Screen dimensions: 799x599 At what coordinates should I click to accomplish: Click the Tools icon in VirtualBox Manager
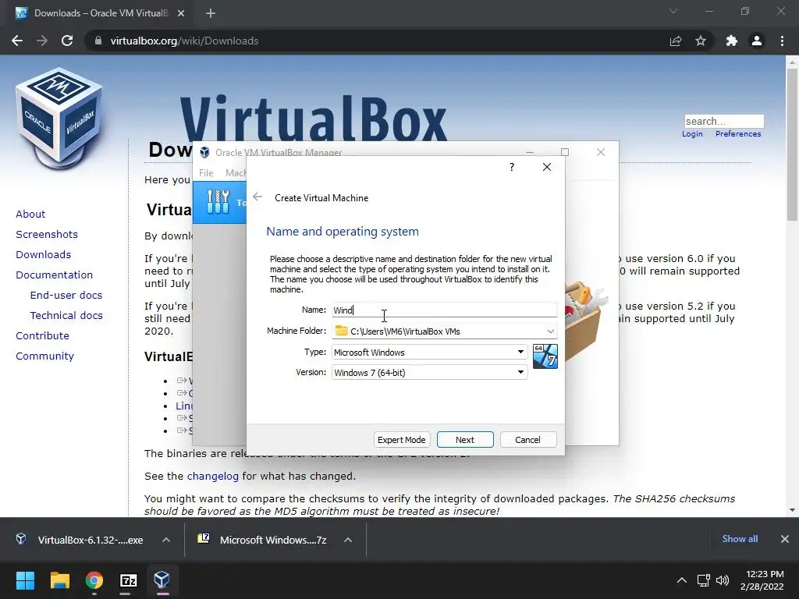pyautogui.click(x=218, y=202)
